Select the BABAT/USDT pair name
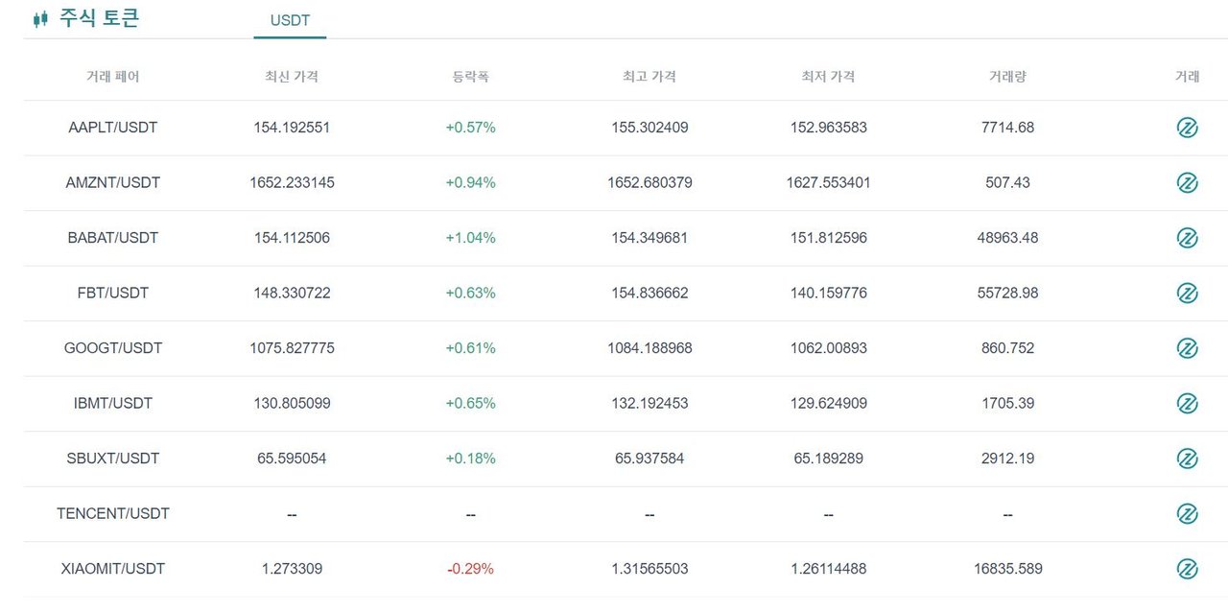The image size is (1228, 612). (x=113, y=238)
